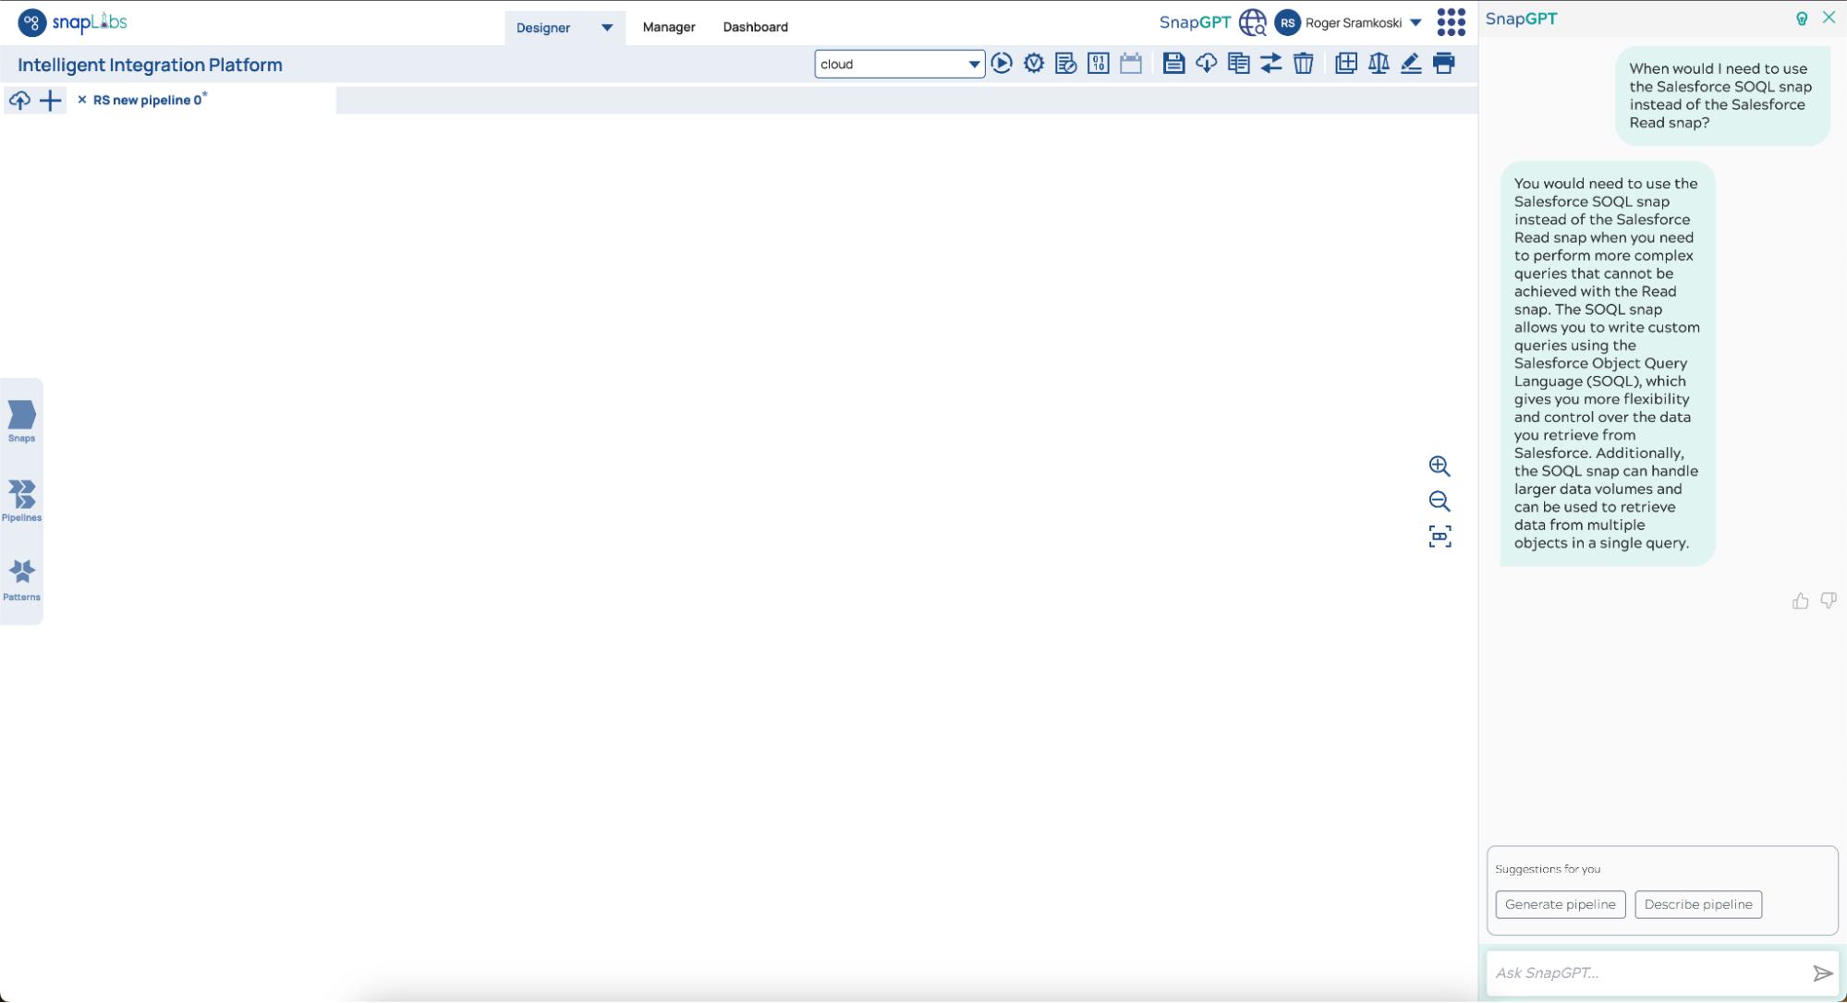Click the Validate pipeline gear icon
This screenshot has height=1003, width=1847.
click(1034, 64)
